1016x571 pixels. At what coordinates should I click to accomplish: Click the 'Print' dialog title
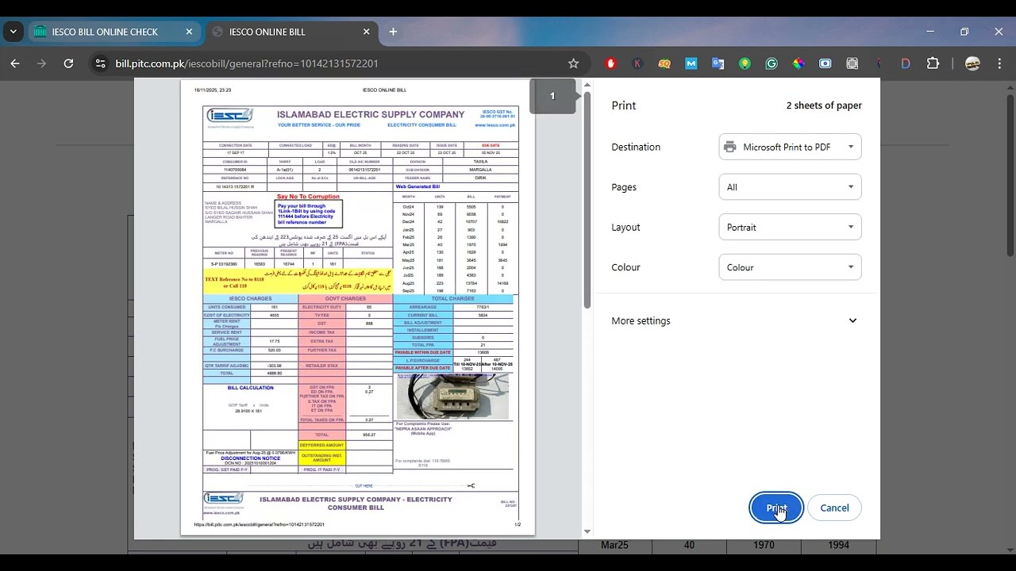(x=624, y=105)
